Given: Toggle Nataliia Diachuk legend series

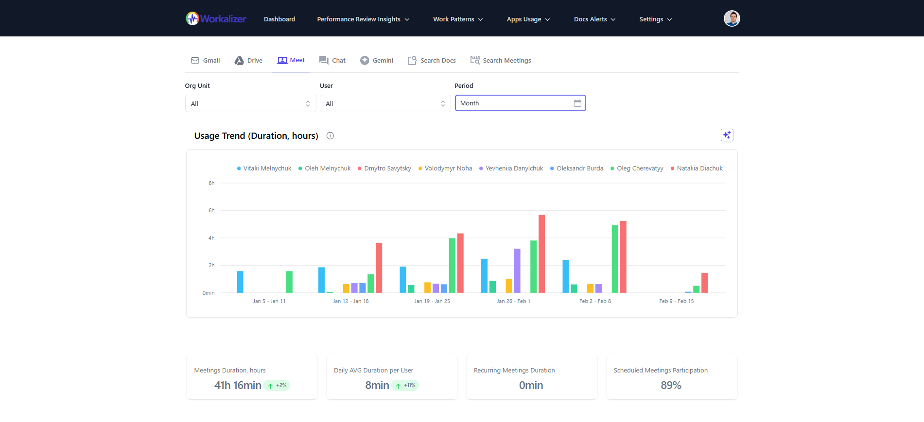Looking at the screenshot, I should click(697, 169).
